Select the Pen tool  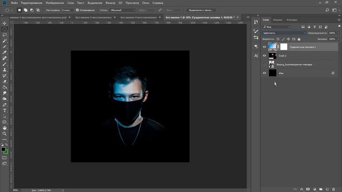coord(5,105)
